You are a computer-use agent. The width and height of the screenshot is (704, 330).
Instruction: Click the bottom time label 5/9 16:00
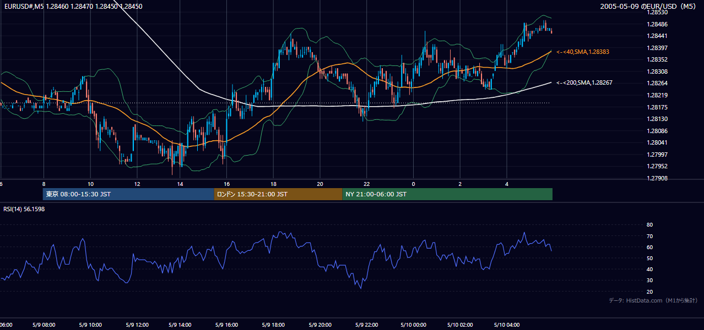coord(227,325)
